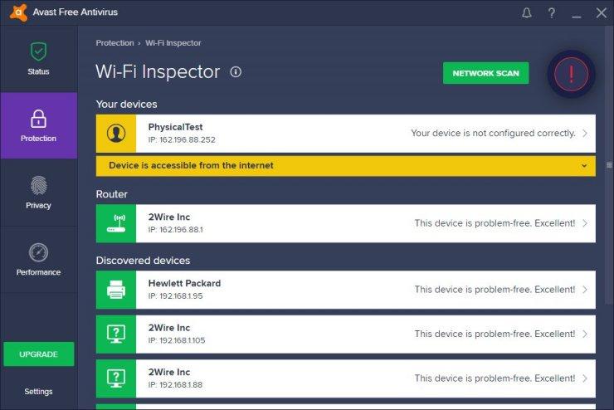
Task: Click the red alert exclamation circle
Action: (x=571, y=74)
